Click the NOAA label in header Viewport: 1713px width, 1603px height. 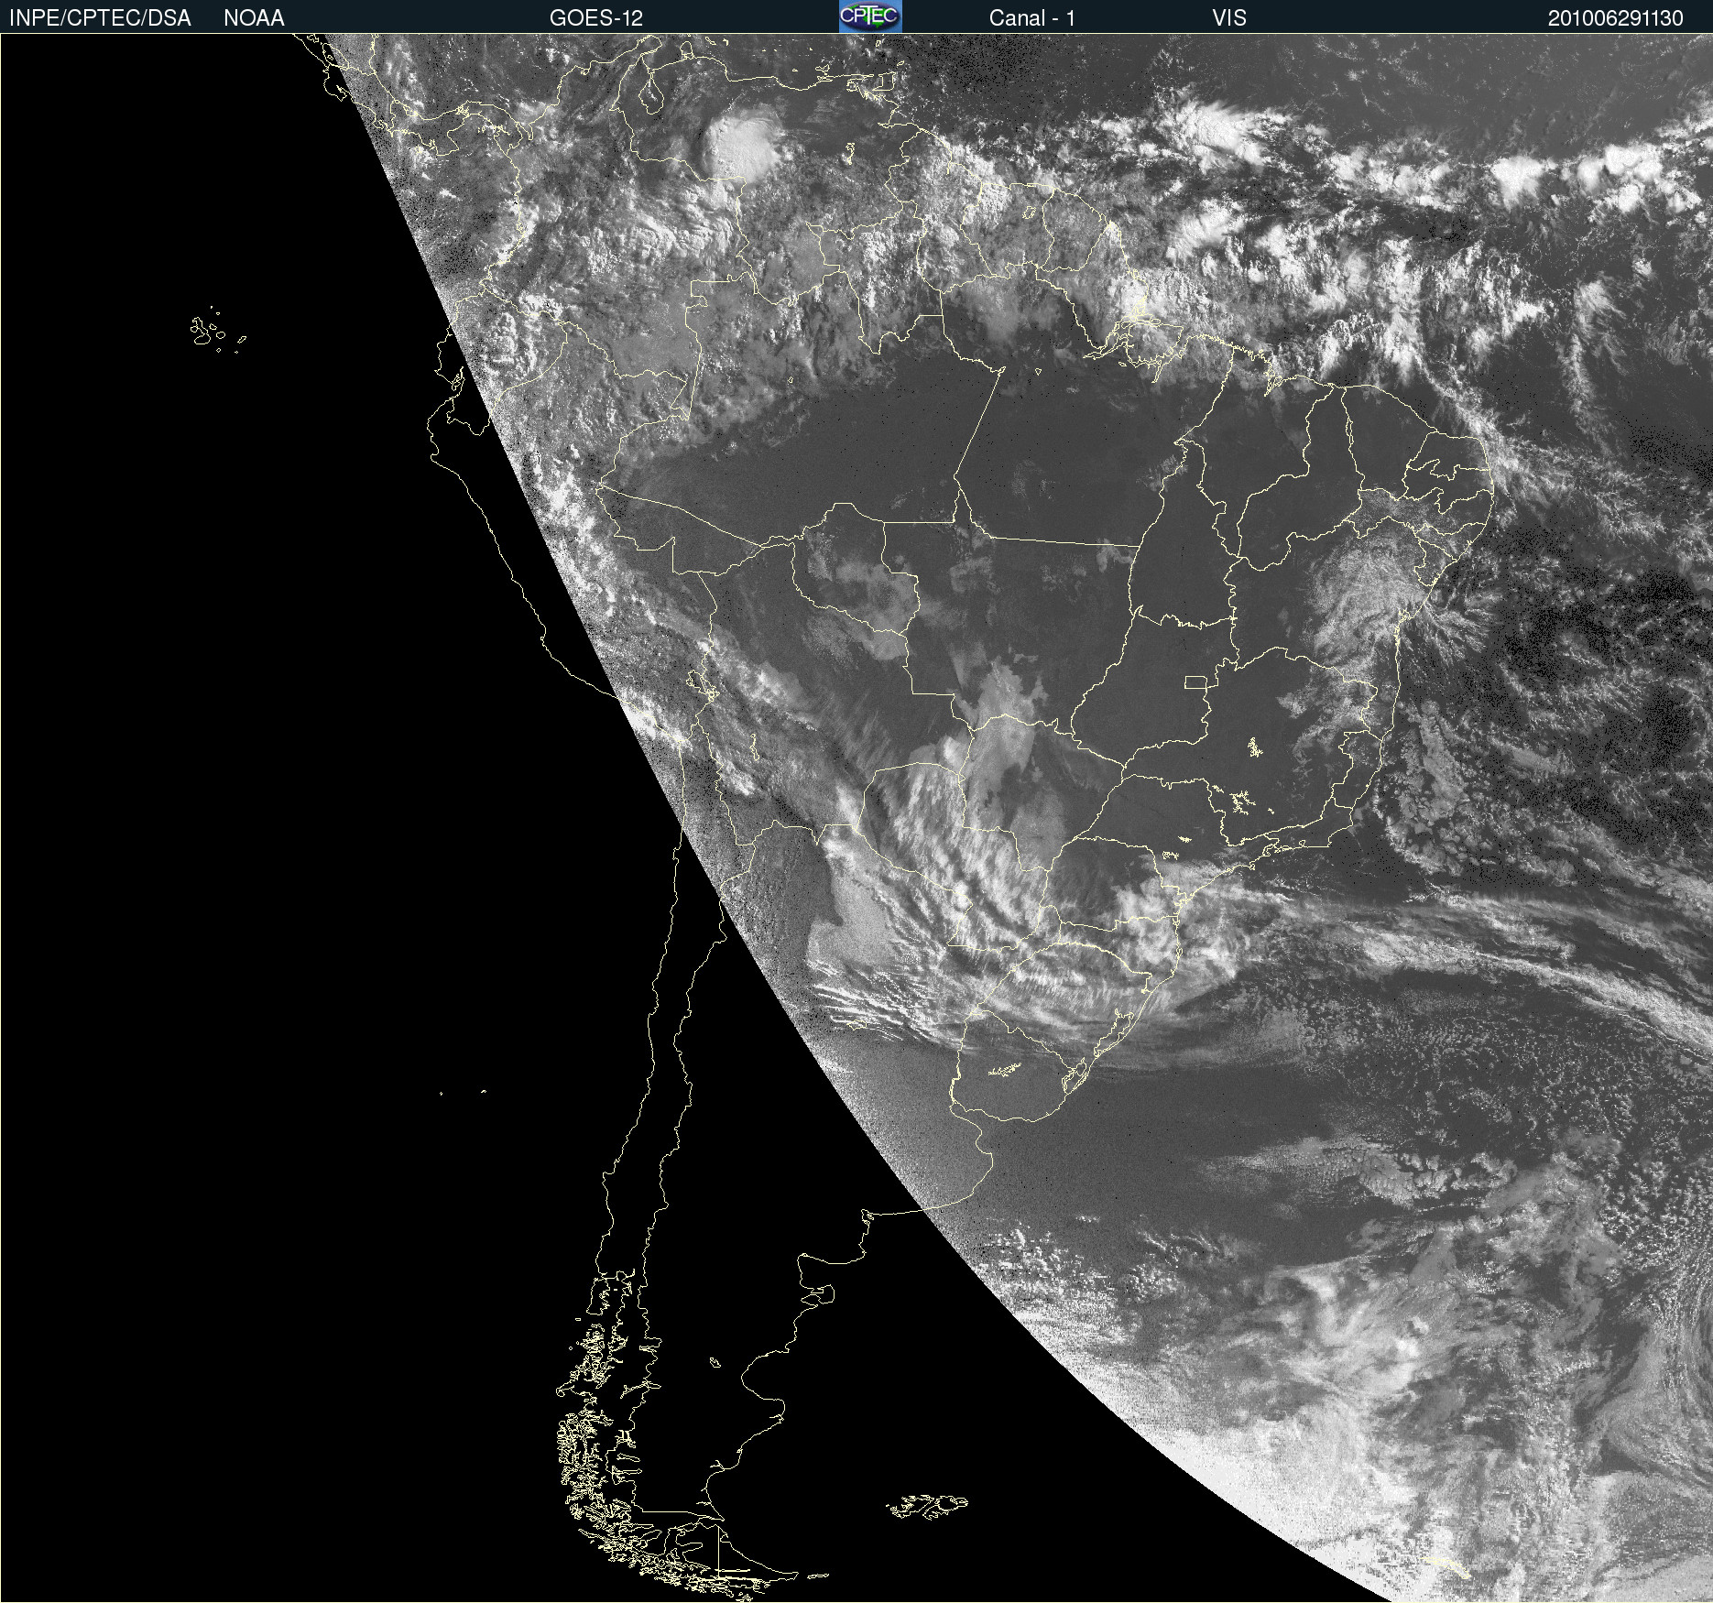point(254,18)
